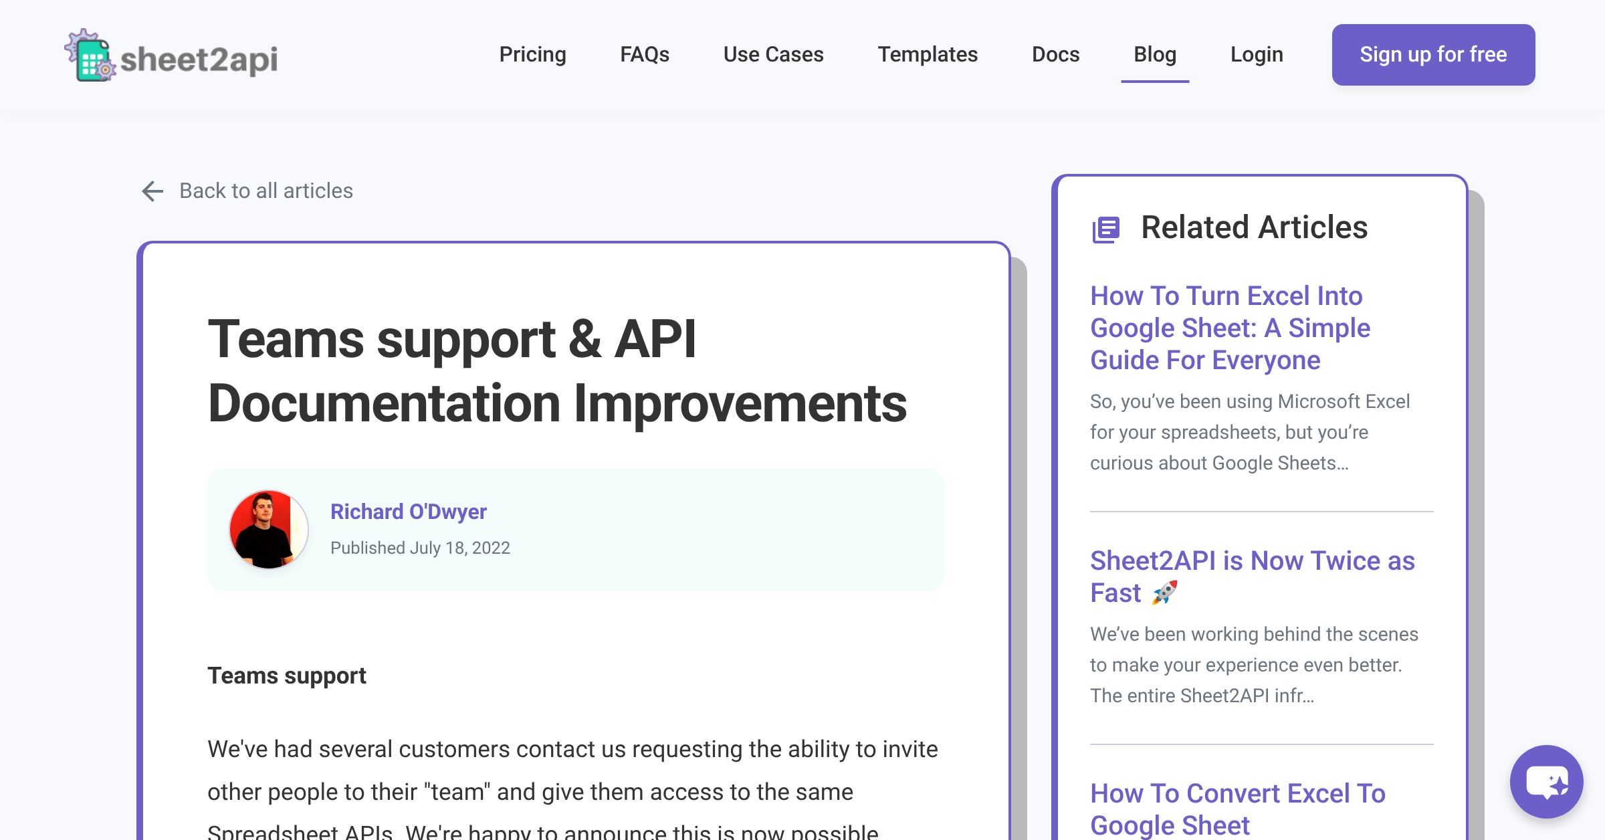Click the back arrow icon
Screen dimensions: 1605x840
point(152,191)
